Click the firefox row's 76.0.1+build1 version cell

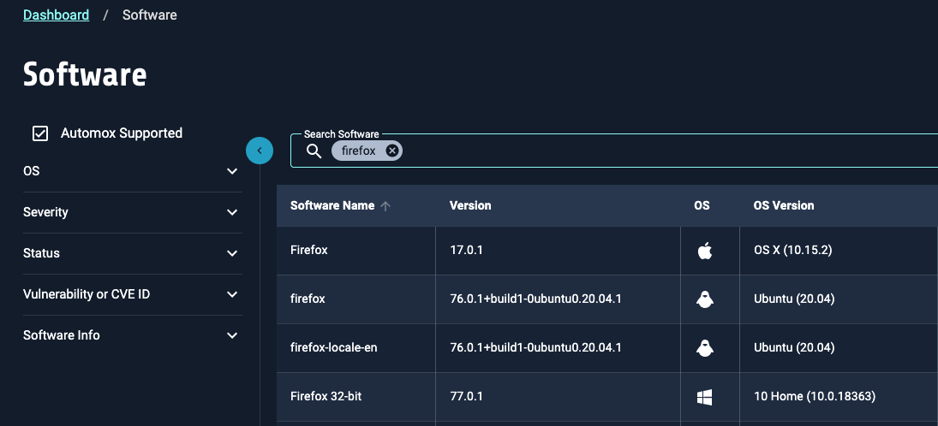(x=559, y=299)
